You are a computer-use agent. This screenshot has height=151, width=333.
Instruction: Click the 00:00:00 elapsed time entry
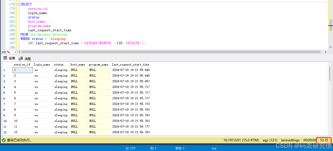click(310, 140)
